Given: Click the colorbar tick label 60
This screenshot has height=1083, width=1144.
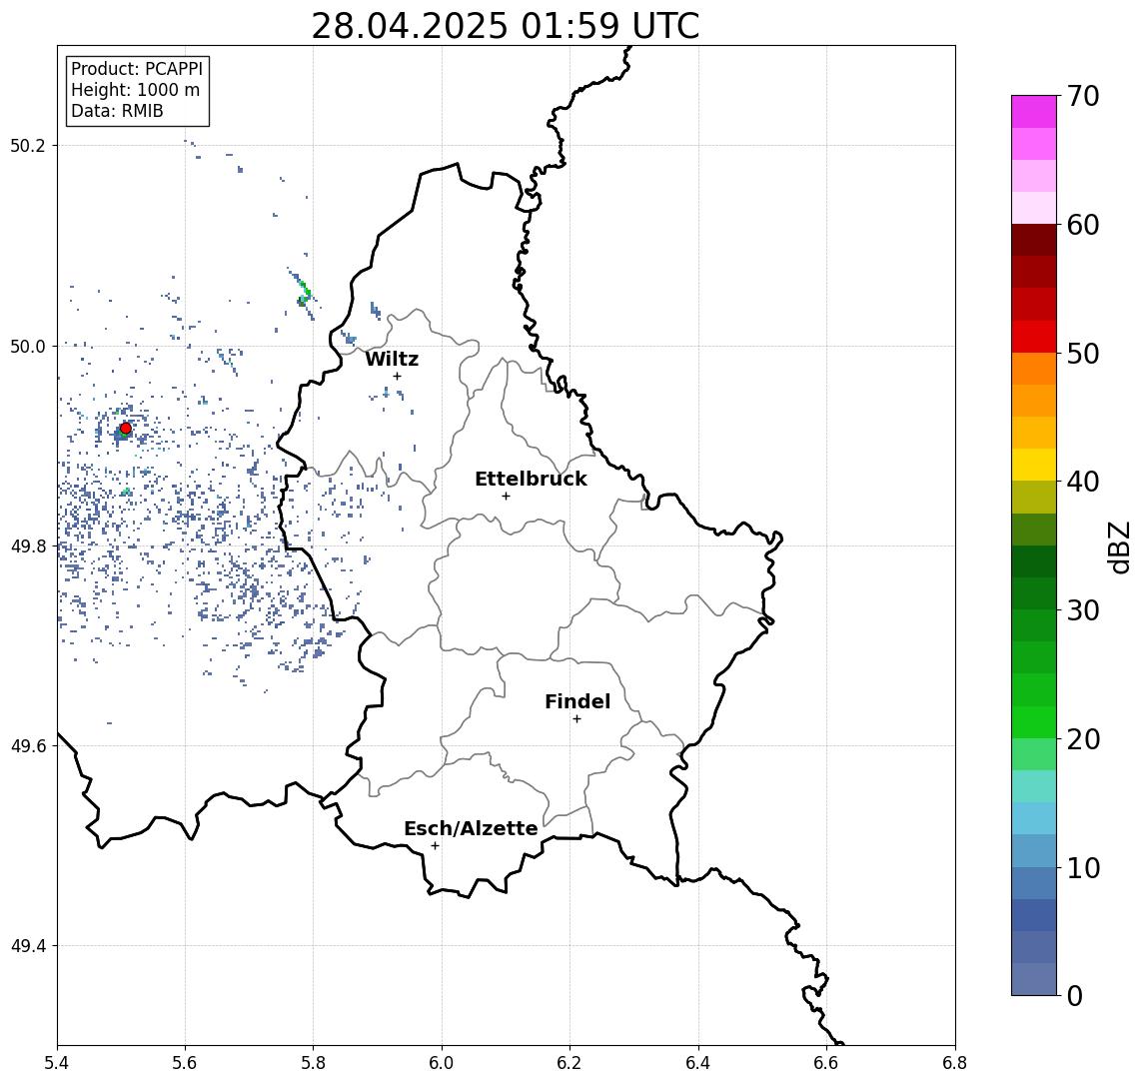Looking at the screenshot, I should (1083, 225).
